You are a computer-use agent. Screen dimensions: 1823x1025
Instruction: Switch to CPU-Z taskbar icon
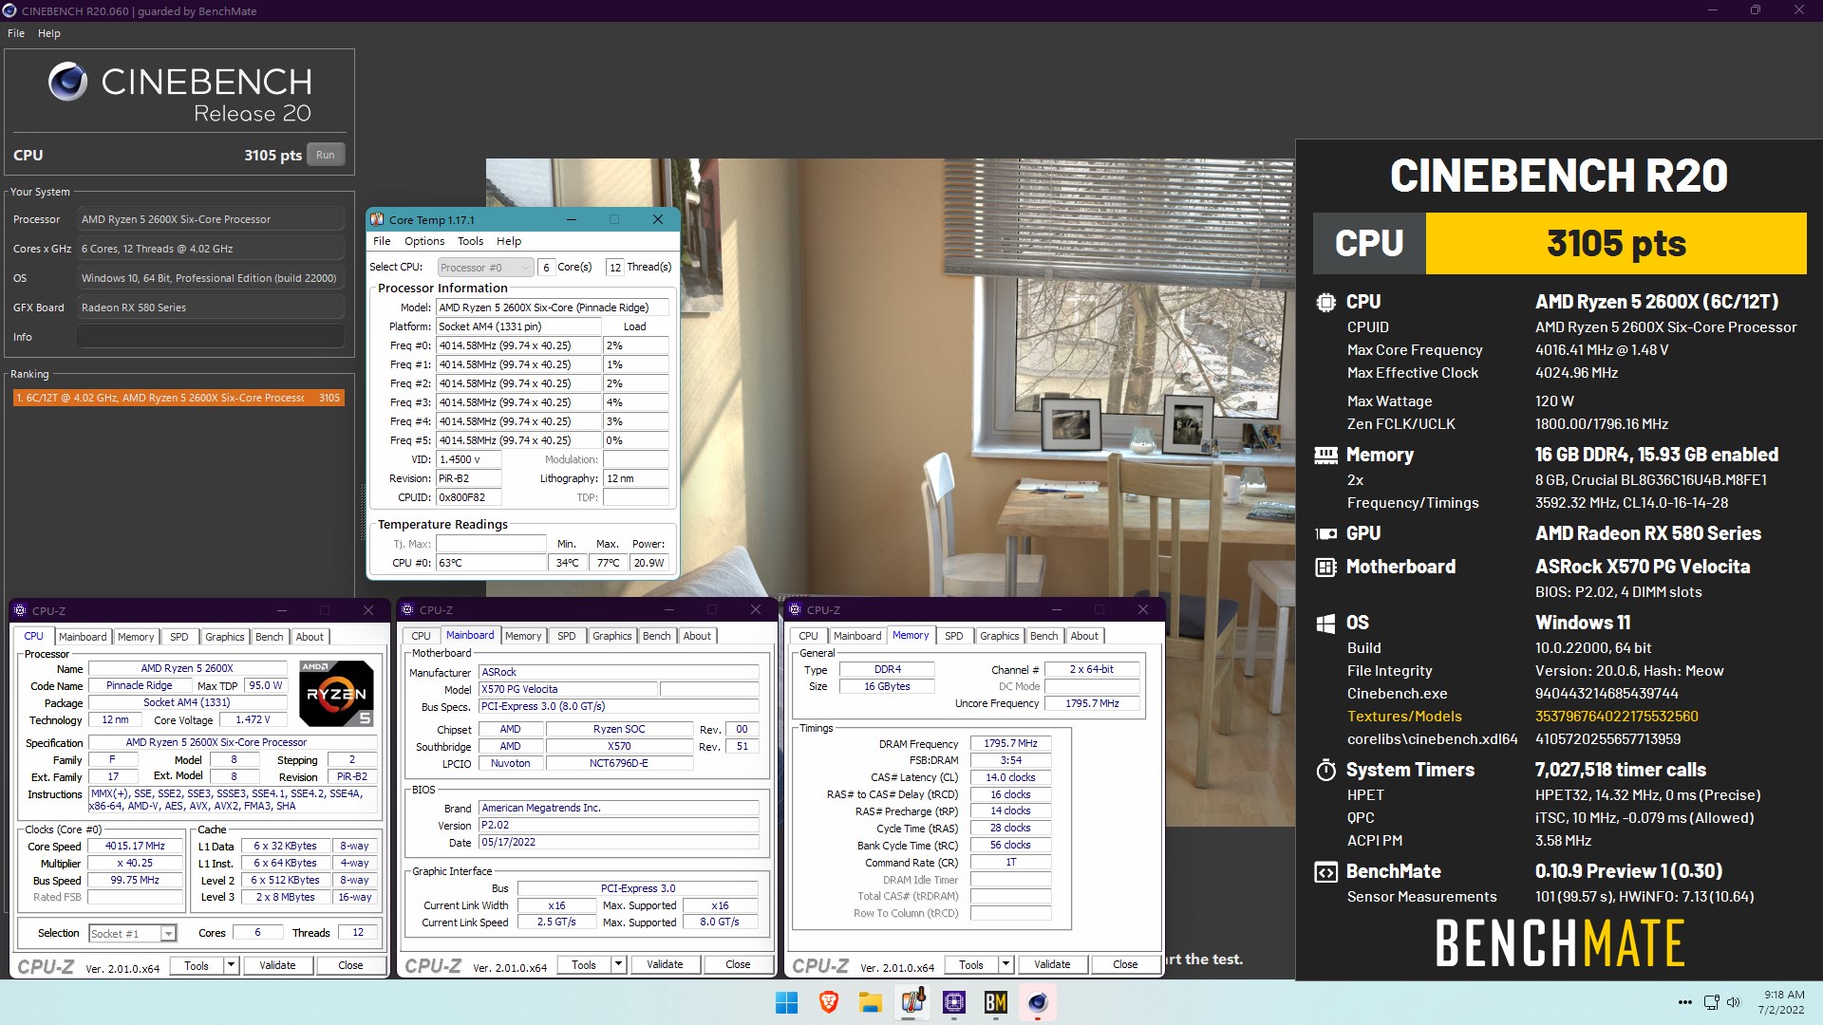point(954,1002)
